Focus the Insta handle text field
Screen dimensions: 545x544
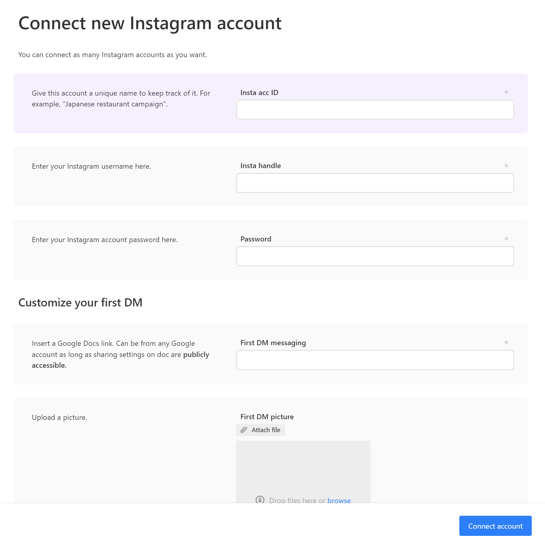tap(375, 183)
